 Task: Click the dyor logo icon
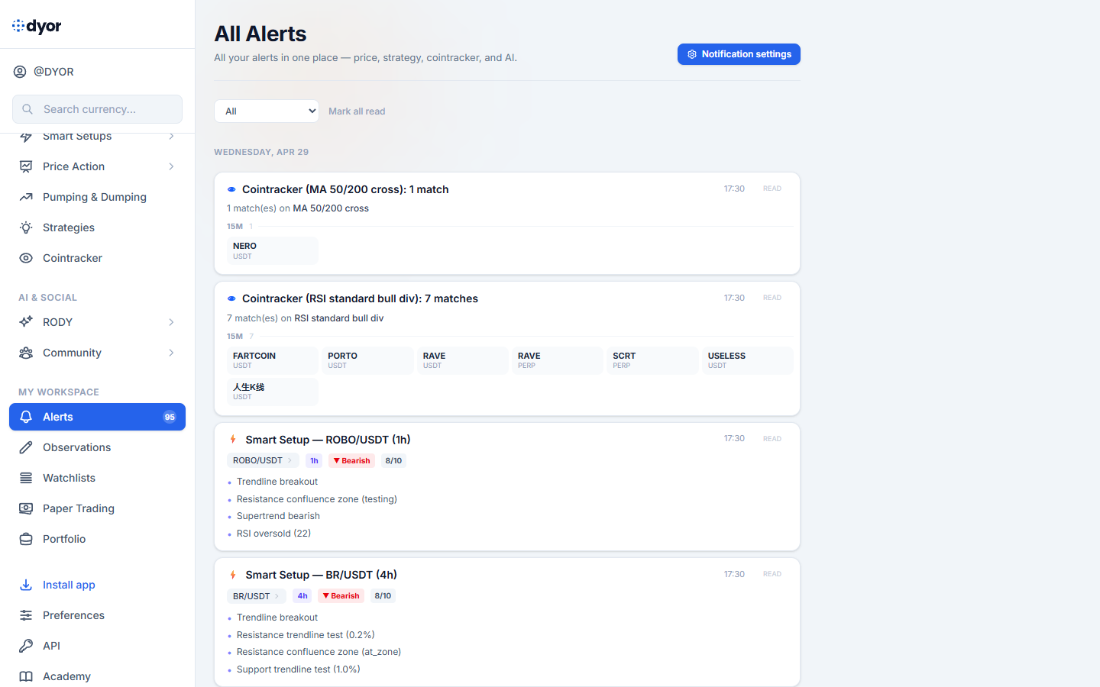[x=18, y=26]
